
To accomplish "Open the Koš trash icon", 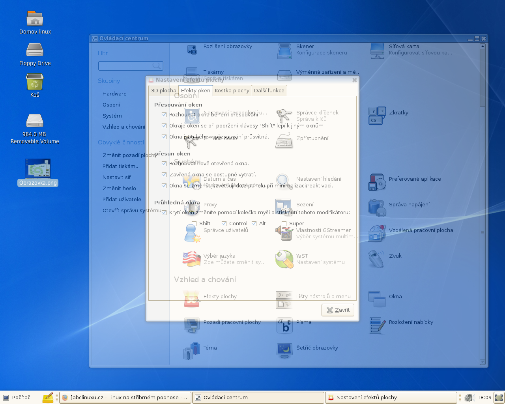I will [x=35, y=82].
